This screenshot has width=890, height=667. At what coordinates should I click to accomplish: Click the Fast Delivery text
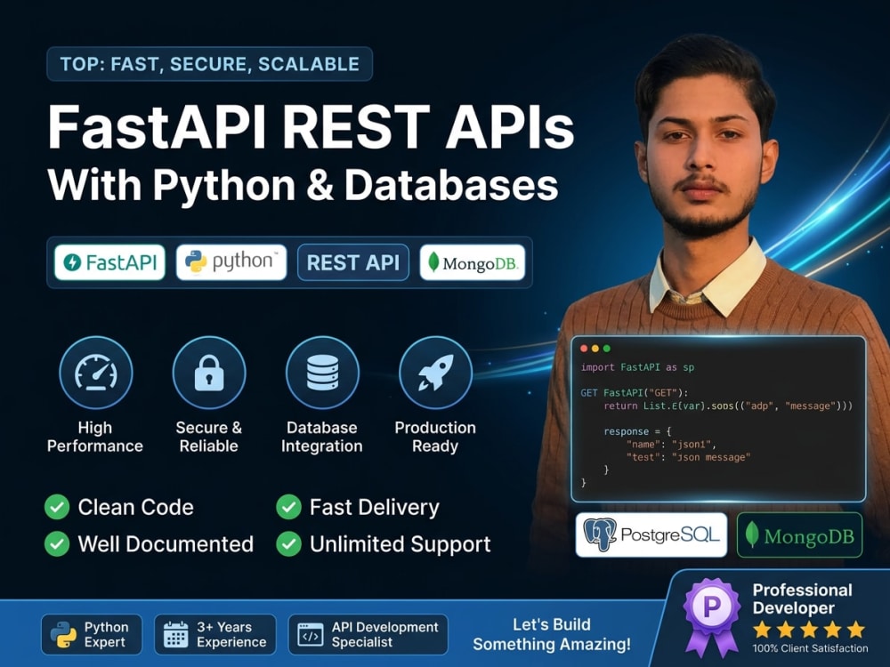(375, 508)
